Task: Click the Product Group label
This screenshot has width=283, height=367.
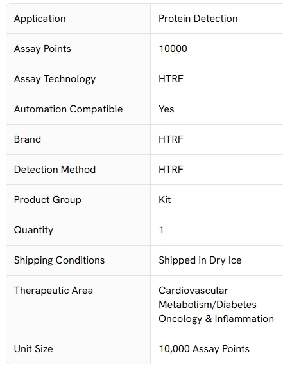Action: coord(47,200)
